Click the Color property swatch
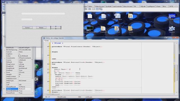The image size is (180, 101). (x=20, y=56)
